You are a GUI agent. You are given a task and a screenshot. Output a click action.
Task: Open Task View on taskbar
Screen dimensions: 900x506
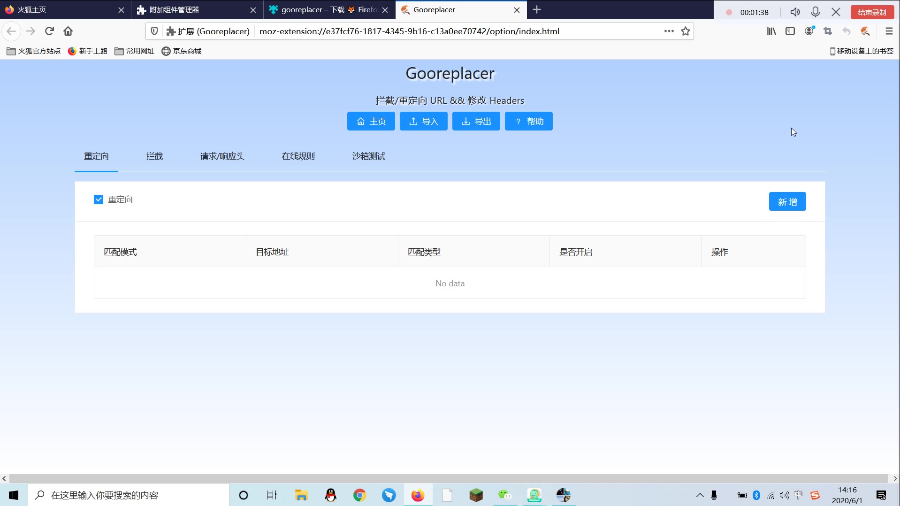(272, 495)
